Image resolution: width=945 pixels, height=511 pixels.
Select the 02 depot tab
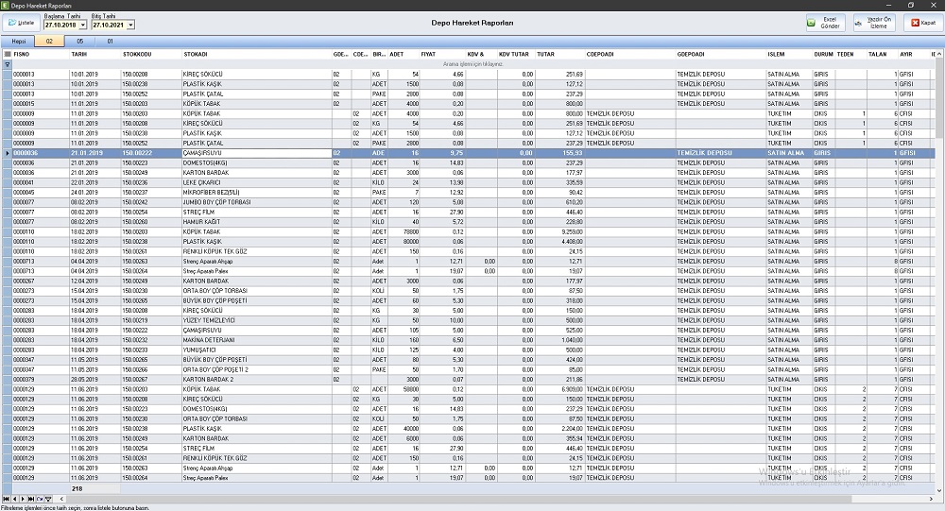(x=49, y=42)
